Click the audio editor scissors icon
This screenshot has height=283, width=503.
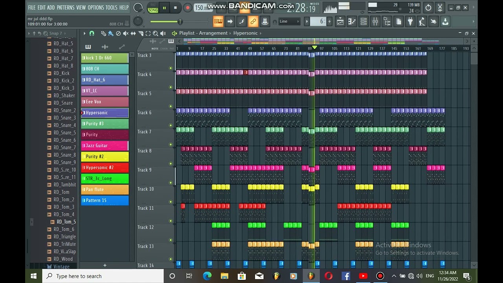440,7
